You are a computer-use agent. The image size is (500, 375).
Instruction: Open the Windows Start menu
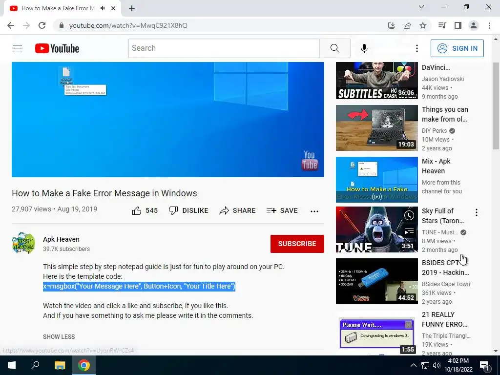coord(12,365)
